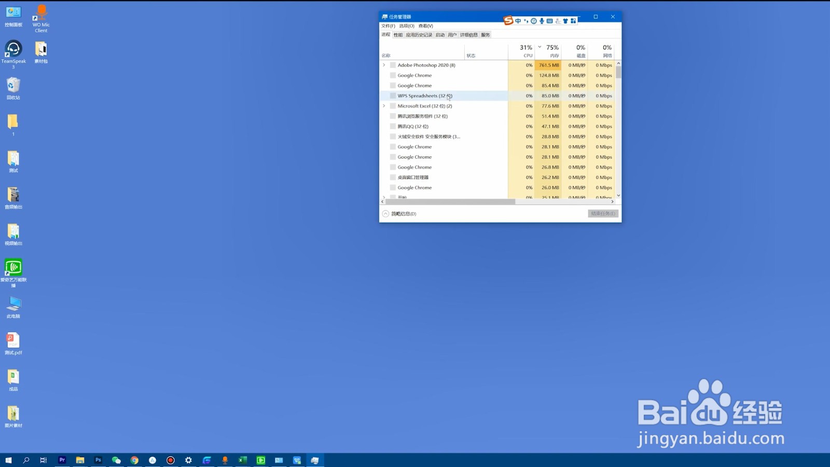Expand the Adobe Photoshop 2020 process group
The width and height of the screenshot is (830, 467).
click(384, 65)
